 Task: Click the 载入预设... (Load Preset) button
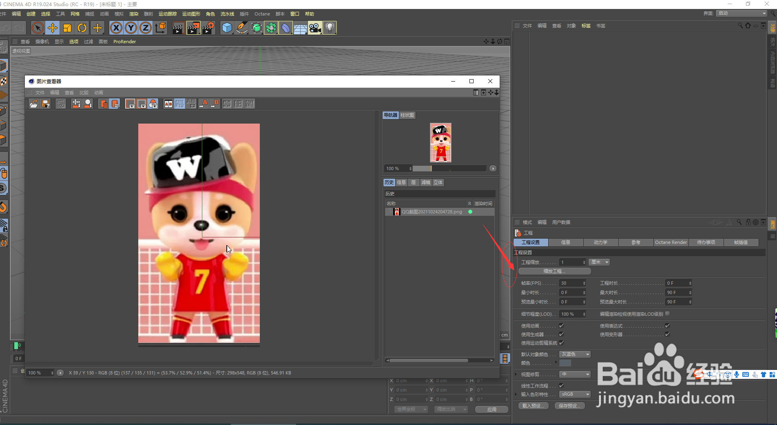pos(533,406)
